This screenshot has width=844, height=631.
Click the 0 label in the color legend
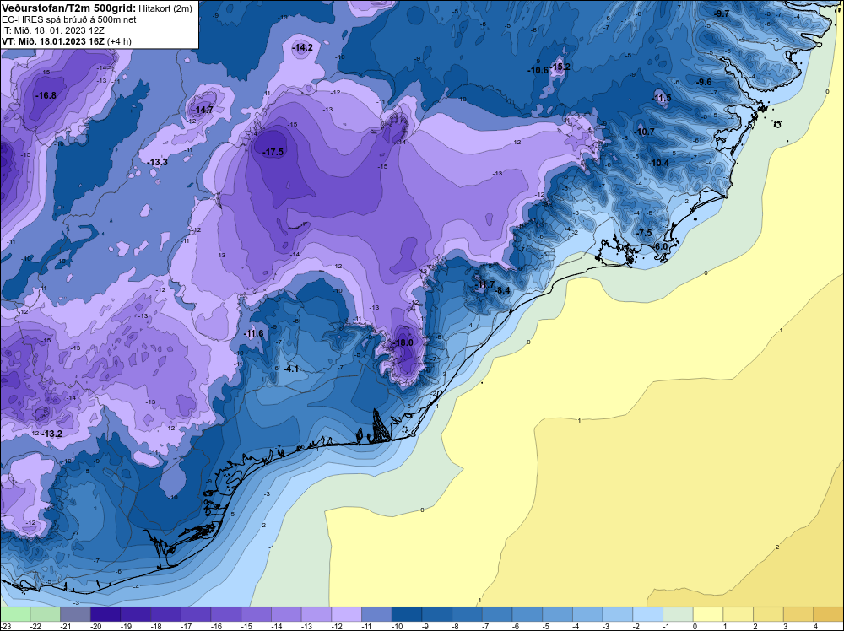tap(695, 626)
